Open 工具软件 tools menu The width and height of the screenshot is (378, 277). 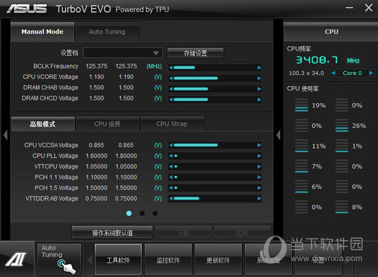pos(118,260)
